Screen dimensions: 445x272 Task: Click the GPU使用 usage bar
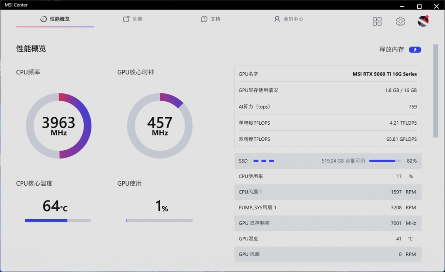[159, 220]
